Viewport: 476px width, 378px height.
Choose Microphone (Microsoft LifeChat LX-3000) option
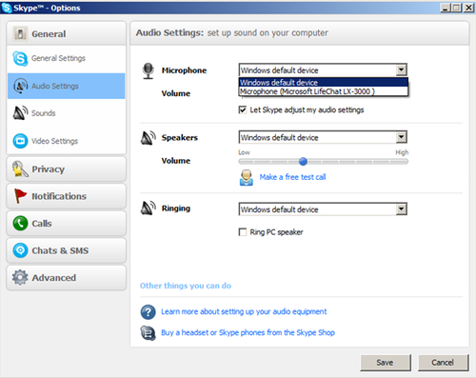pyautogui.click(x=324, y=91)
